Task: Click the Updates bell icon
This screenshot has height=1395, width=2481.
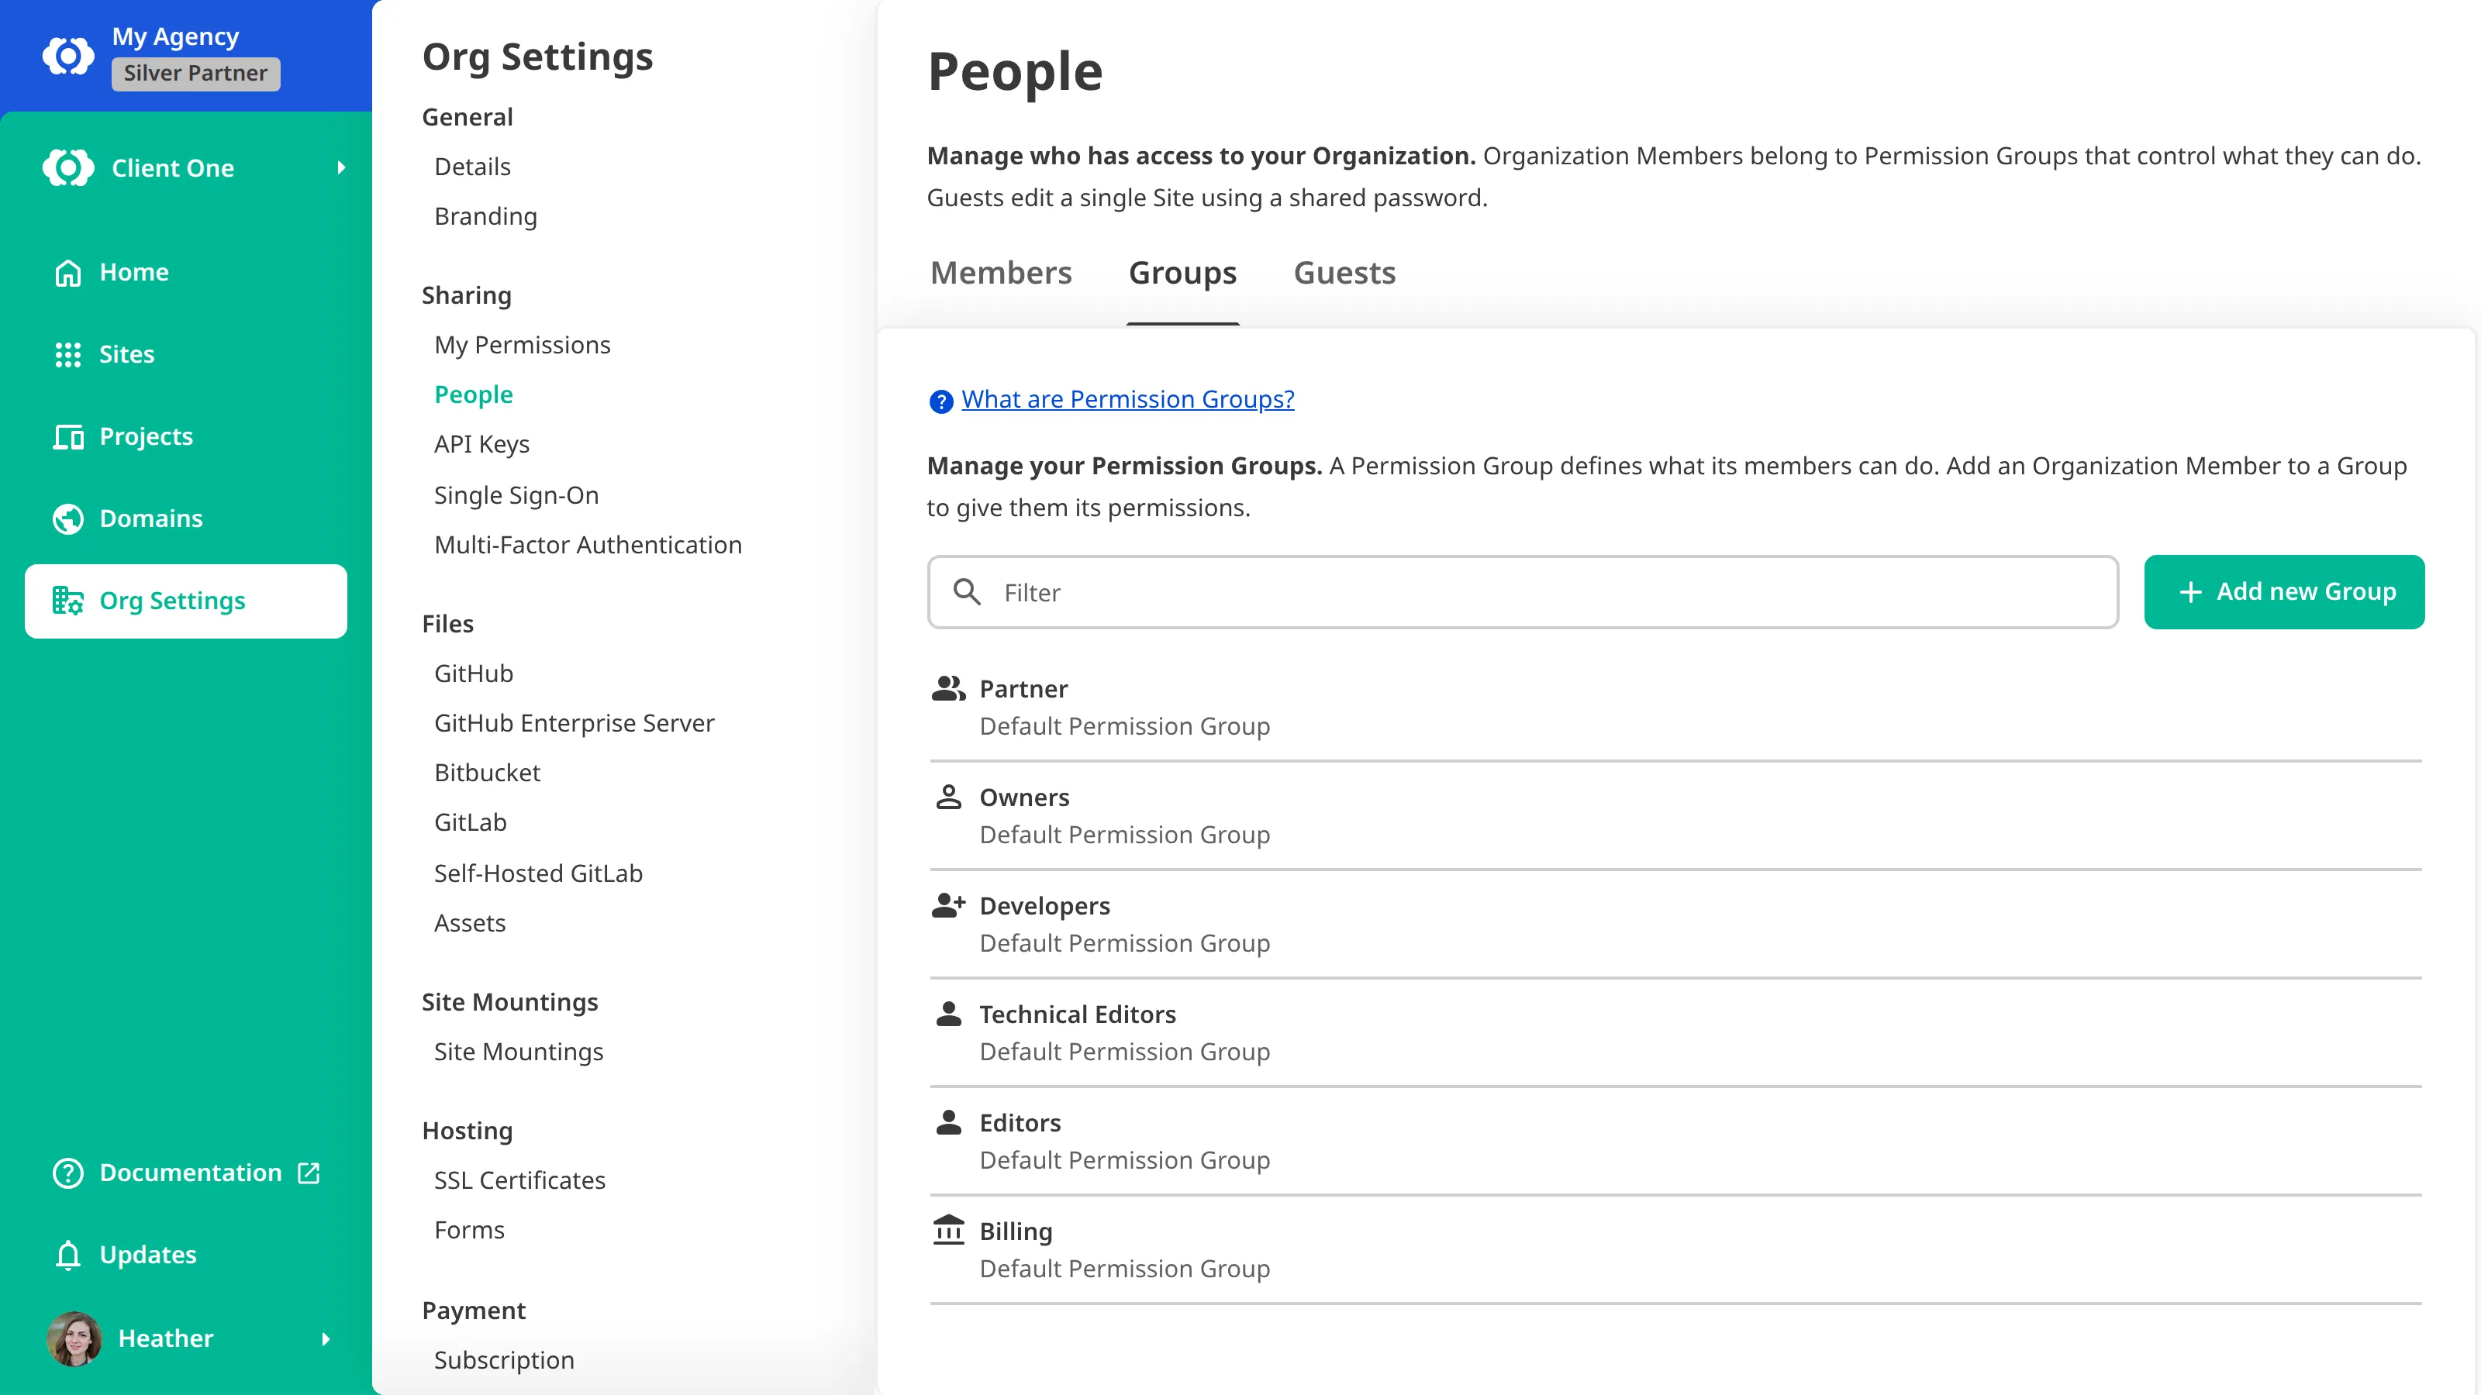Action: point(67,1255)
